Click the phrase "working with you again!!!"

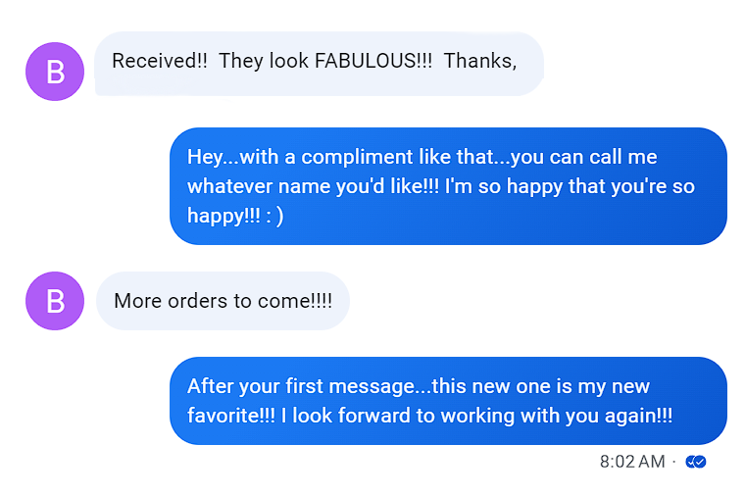tap(557, 416)
